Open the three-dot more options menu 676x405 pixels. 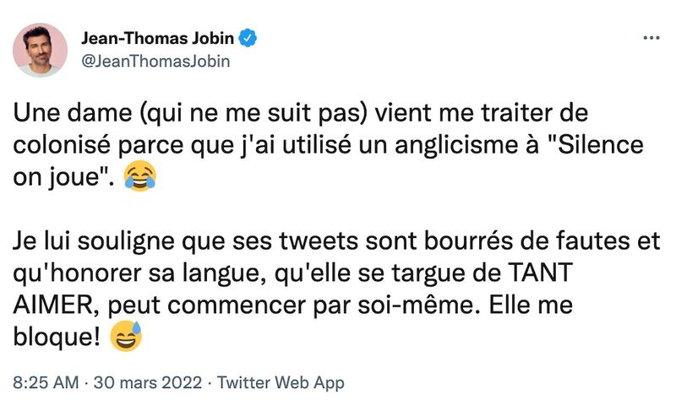651,38
